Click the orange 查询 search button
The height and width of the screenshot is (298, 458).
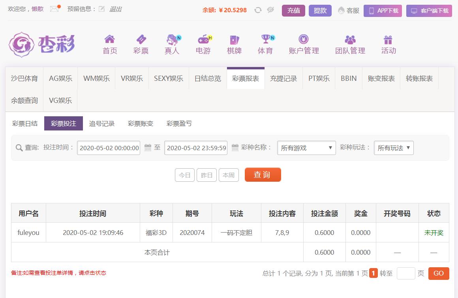263,175
